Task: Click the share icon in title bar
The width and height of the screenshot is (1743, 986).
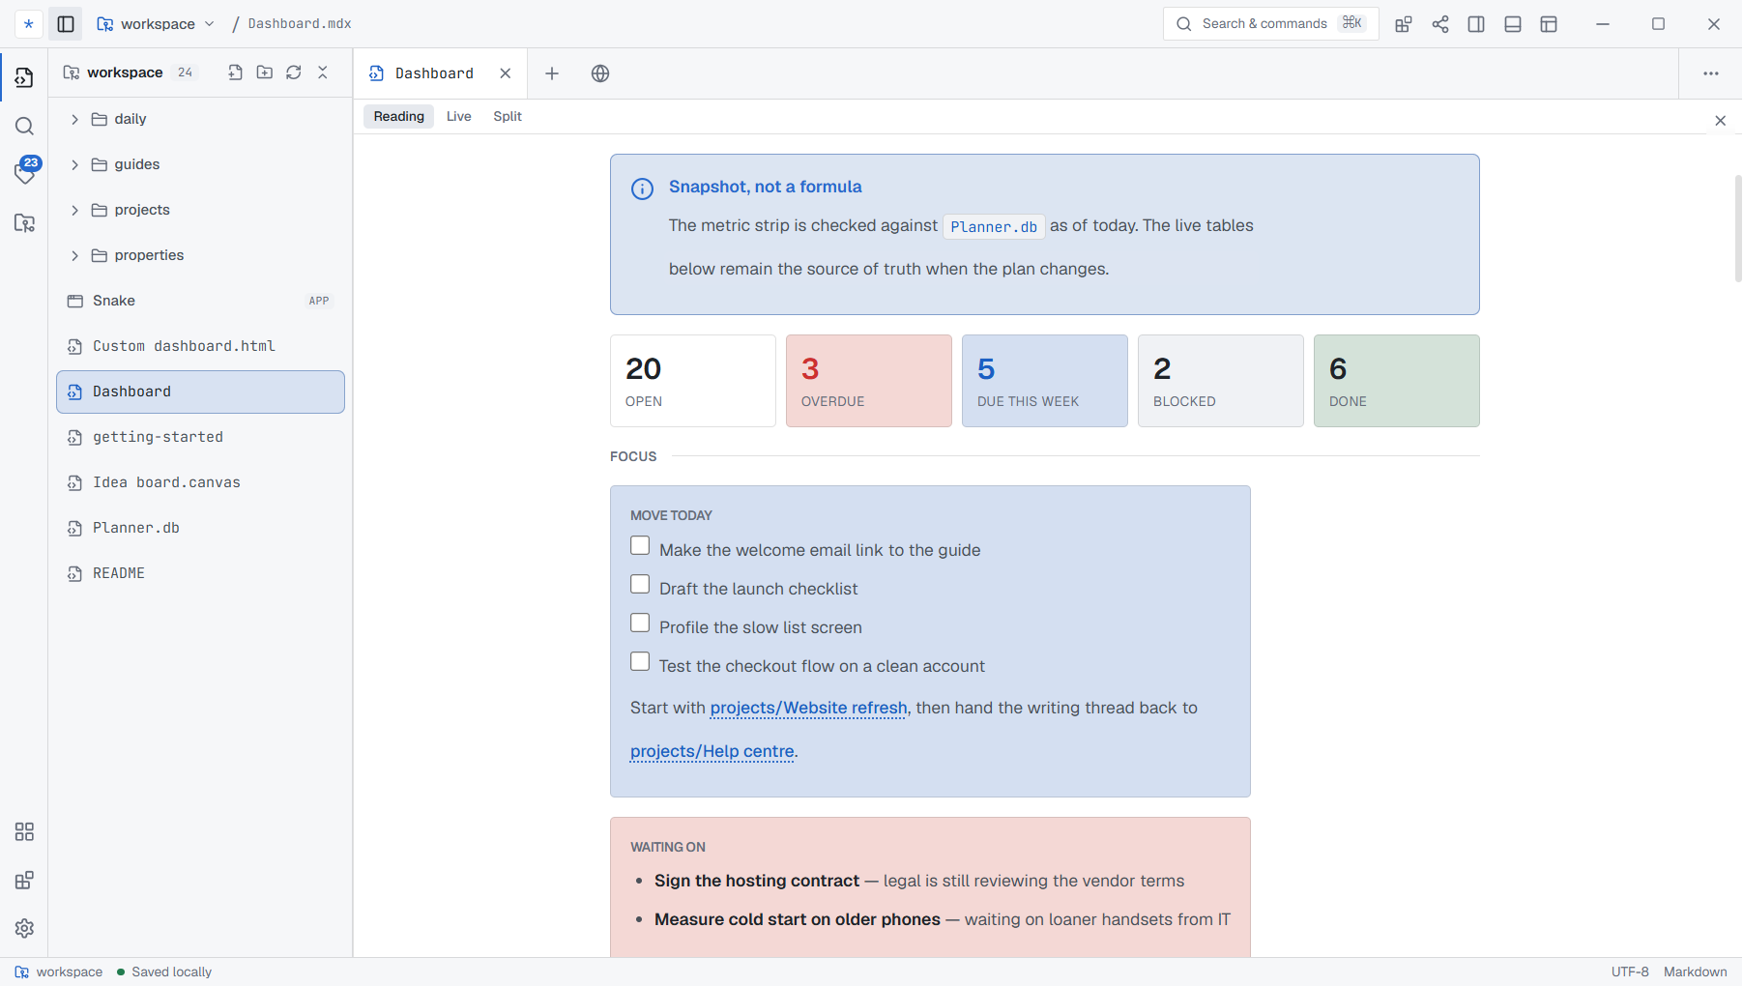Action: tap(1440, 24)
